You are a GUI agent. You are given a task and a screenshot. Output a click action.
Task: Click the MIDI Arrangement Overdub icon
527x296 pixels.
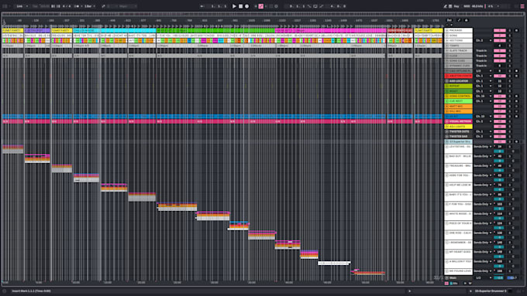256,6
